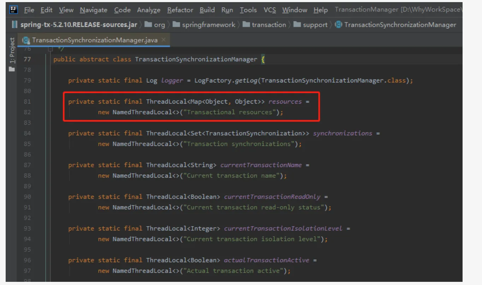Click line number 93 in the gutter
Image resolution: width=482 pixels, height=285 pixels.
tap(27, 229)
